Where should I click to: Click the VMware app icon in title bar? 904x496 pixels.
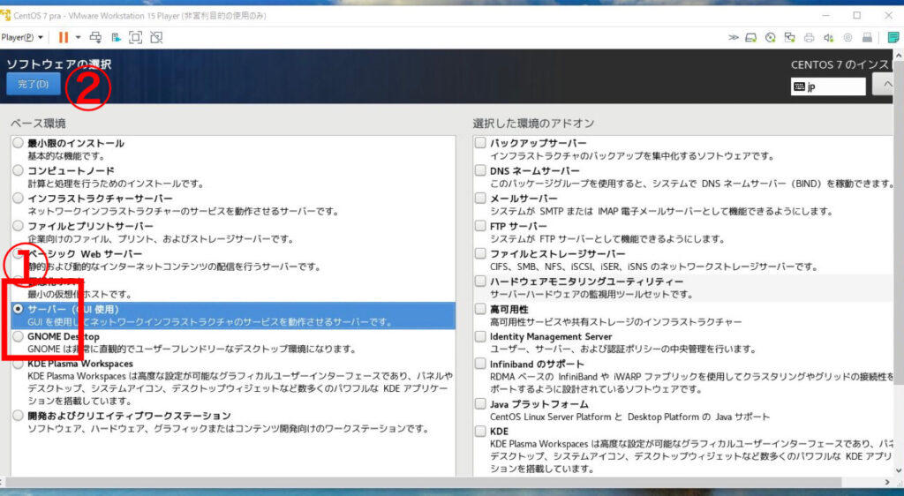click(x=5, y=15)
